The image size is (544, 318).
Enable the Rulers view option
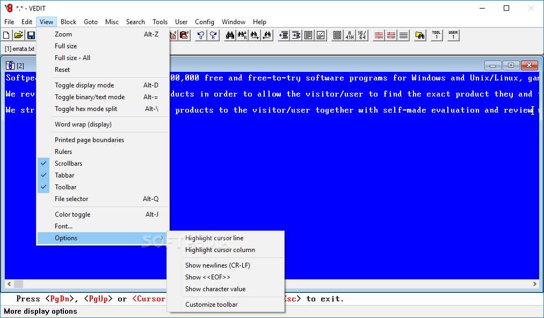103,152
